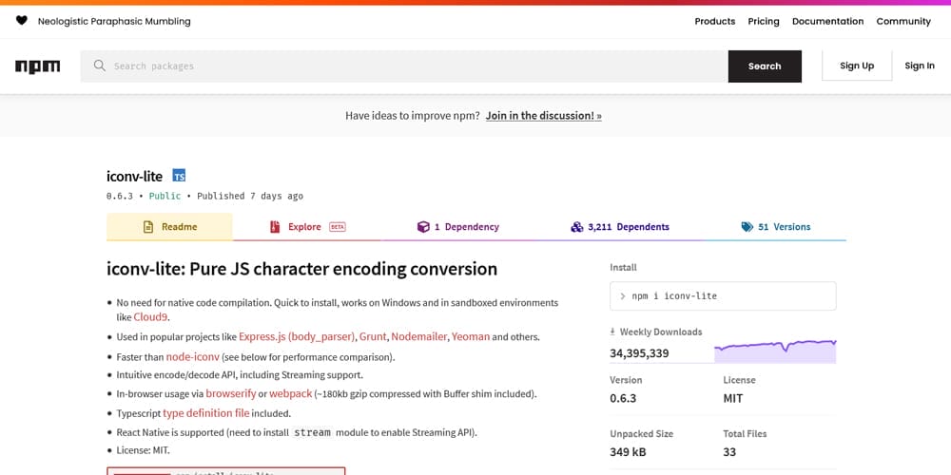Click the weekly downloads sparkline chart
The width and height of the screenshot is (951, 475).
775,352
